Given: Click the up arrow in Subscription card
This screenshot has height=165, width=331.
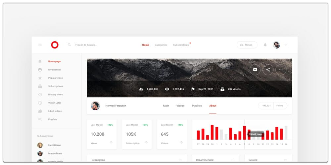Looking at the screenshot, I should pos(146,143).
